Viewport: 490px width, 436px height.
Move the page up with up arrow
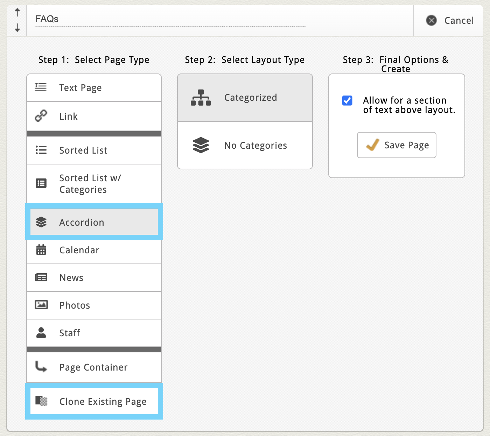click(17, 13)
